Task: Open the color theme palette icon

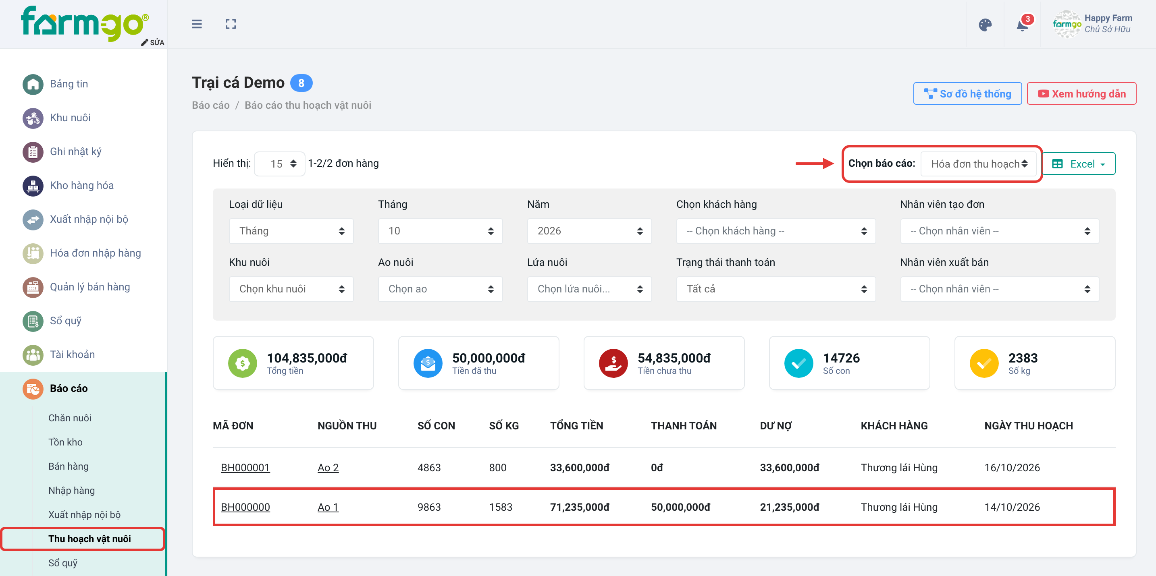Action: tap(985, 25)
